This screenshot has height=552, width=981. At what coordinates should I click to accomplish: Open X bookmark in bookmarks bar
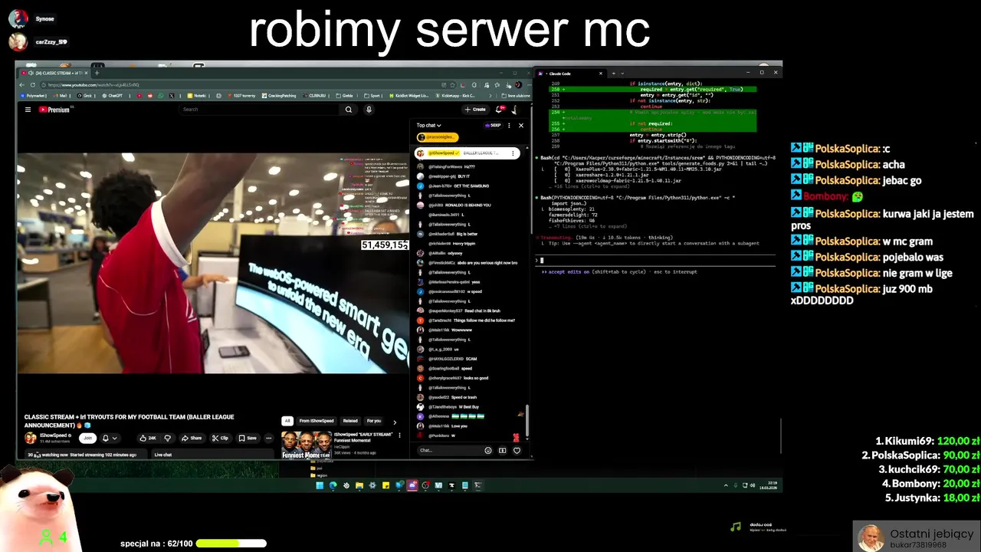coord(172,96)
